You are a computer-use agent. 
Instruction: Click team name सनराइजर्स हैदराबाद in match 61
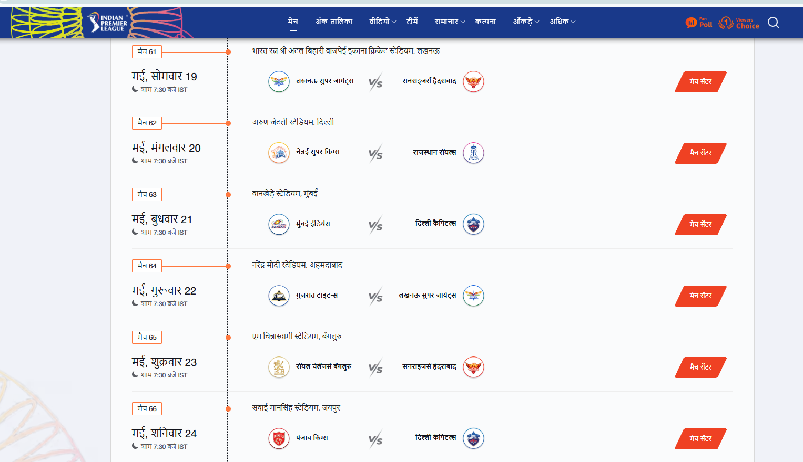pos(429,81)
